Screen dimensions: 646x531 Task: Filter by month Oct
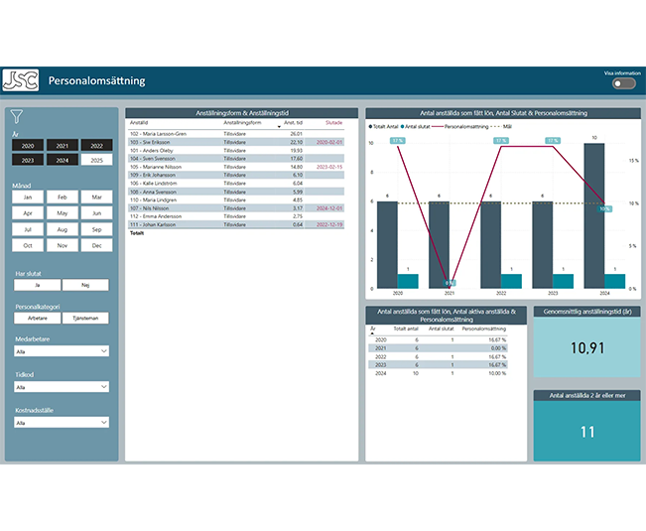(28, 245)
